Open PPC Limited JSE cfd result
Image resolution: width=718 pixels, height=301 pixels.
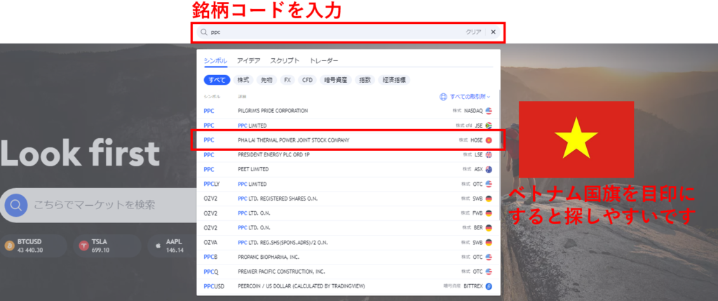point(348,125)
